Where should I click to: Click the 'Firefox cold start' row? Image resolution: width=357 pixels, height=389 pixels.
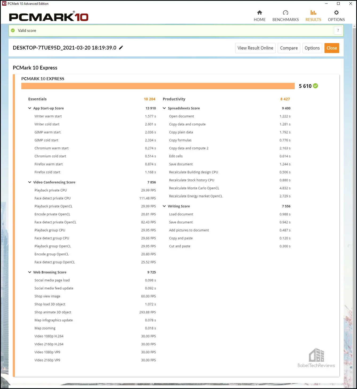(95, 172)
